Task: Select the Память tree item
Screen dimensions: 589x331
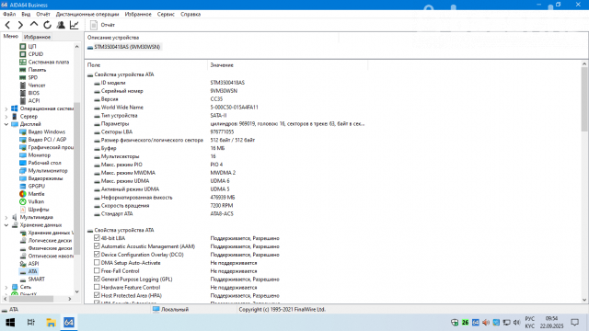Action: (x=37, y=70)
